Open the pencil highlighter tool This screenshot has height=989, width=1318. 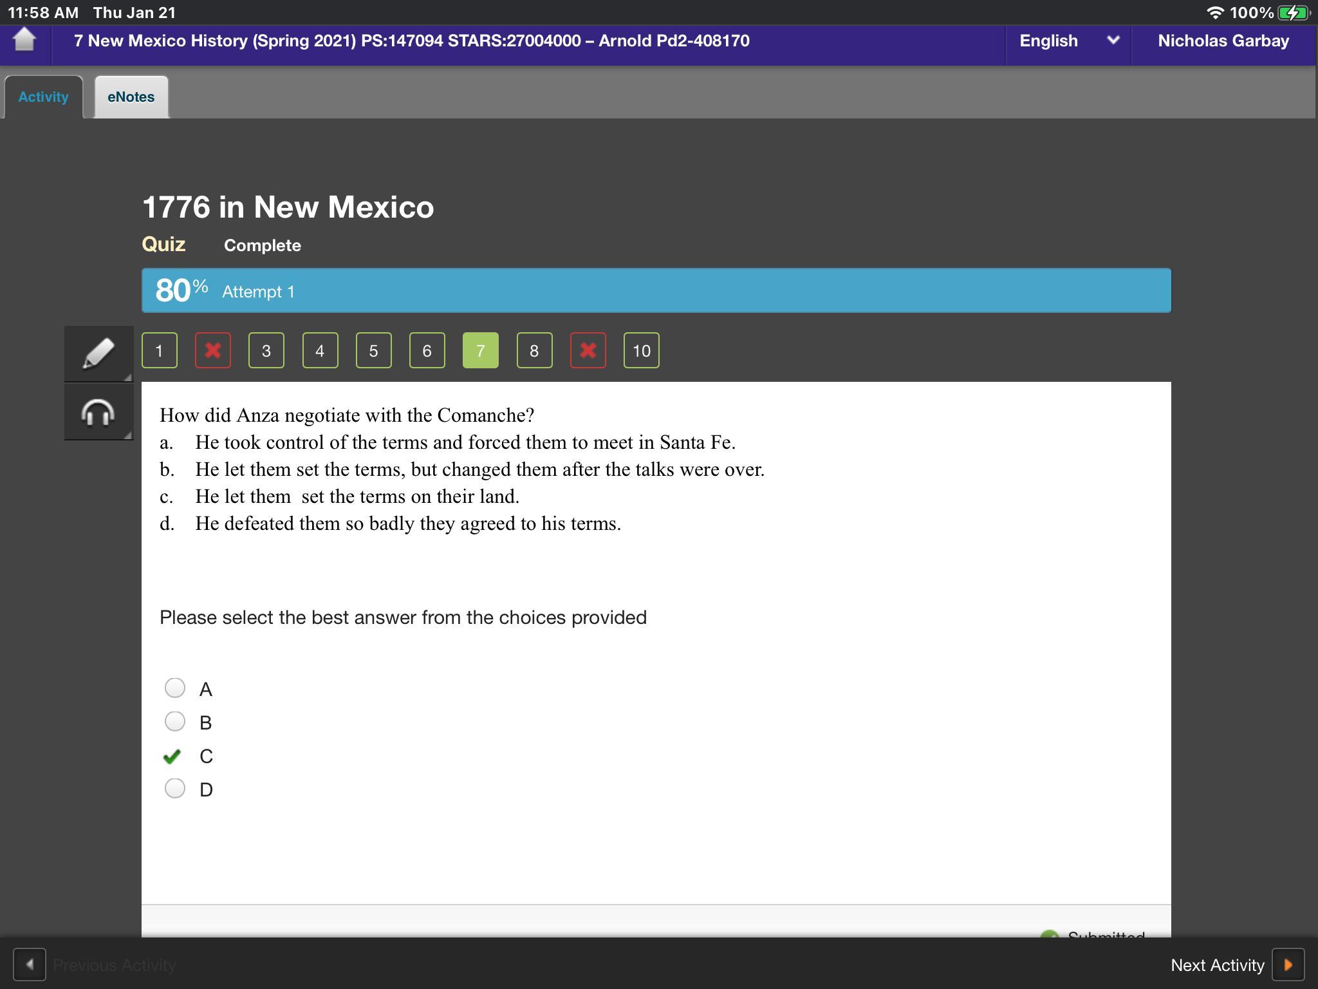(x=98, y=353)
